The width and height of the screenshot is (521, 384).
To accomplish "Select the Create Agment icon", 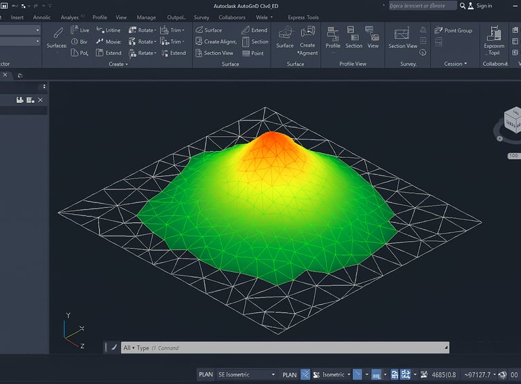I will pyautogui.click(x=307, y=33).
